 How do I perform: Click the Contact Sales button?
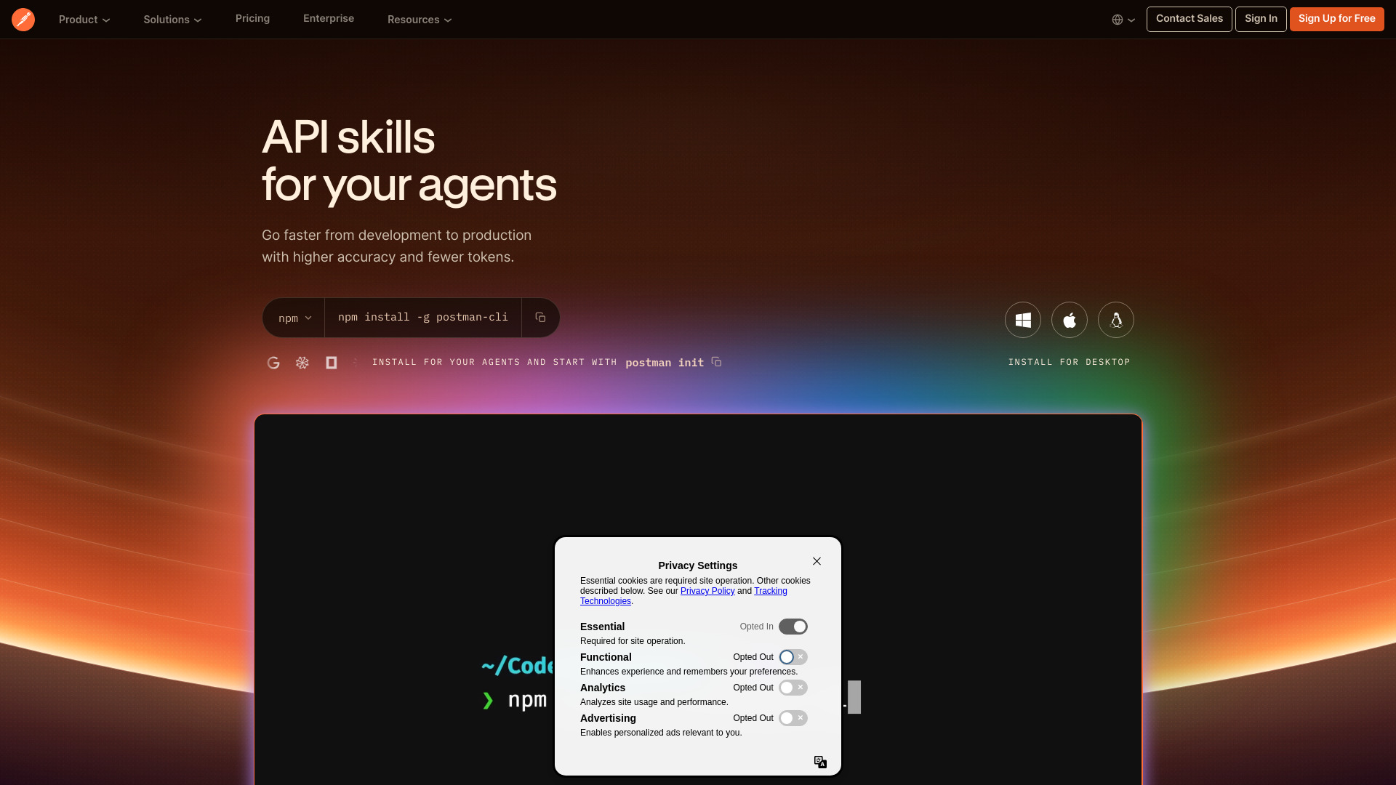[x=1190, y=19]
